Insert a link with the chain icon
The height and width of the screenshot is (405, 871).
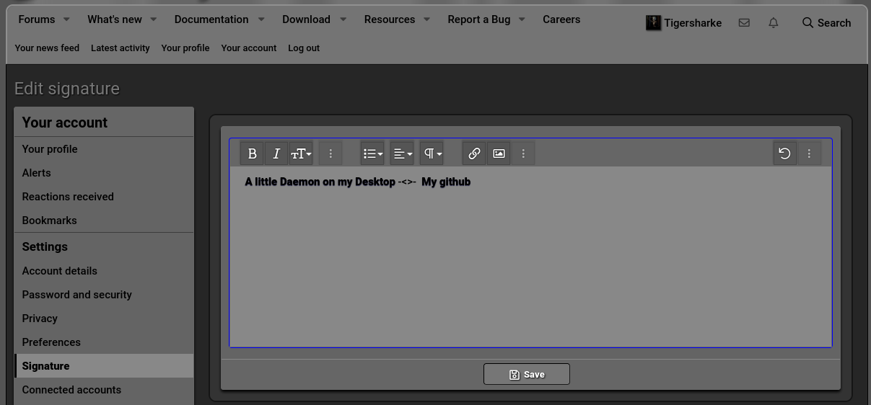tap(474, 153)
